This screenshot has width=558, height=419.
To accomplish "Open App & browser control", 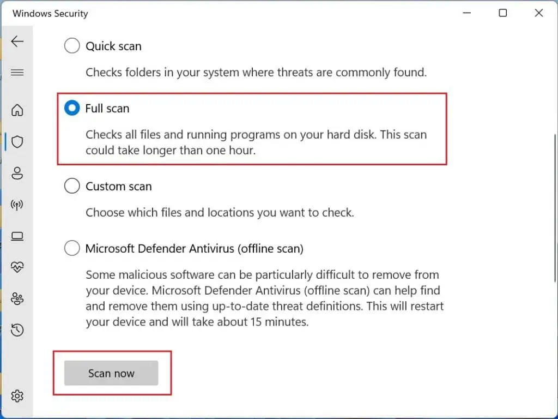I will pyautogui.click(x=17, y=236).
